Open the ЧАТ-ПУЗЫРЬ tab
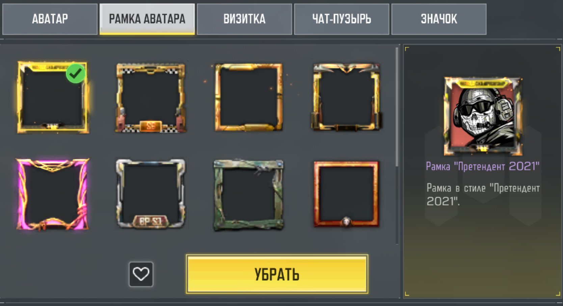Screen dimensions: 563x306 point(342,19)
